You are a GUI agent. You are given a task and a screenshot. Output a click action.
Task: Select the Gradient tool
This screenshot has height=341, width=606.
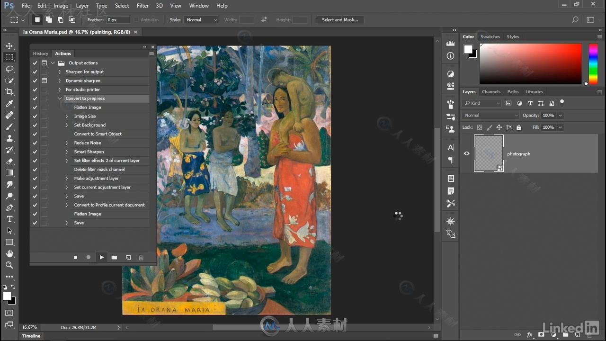(x=9, y=173)
